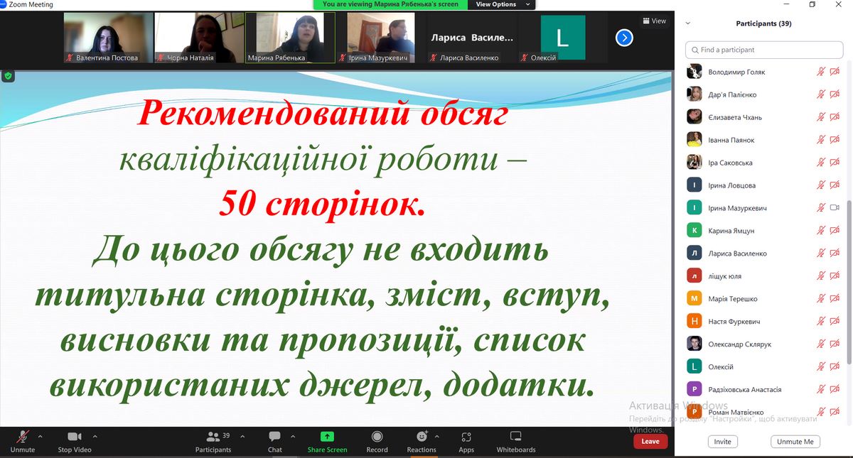Click the Invite button
853x458 pixels.
tap(722, 442)
